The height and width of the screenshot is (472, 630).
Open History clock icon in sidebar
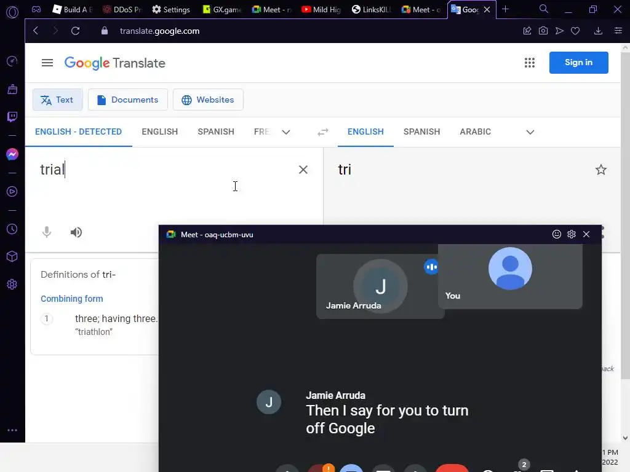12,229
